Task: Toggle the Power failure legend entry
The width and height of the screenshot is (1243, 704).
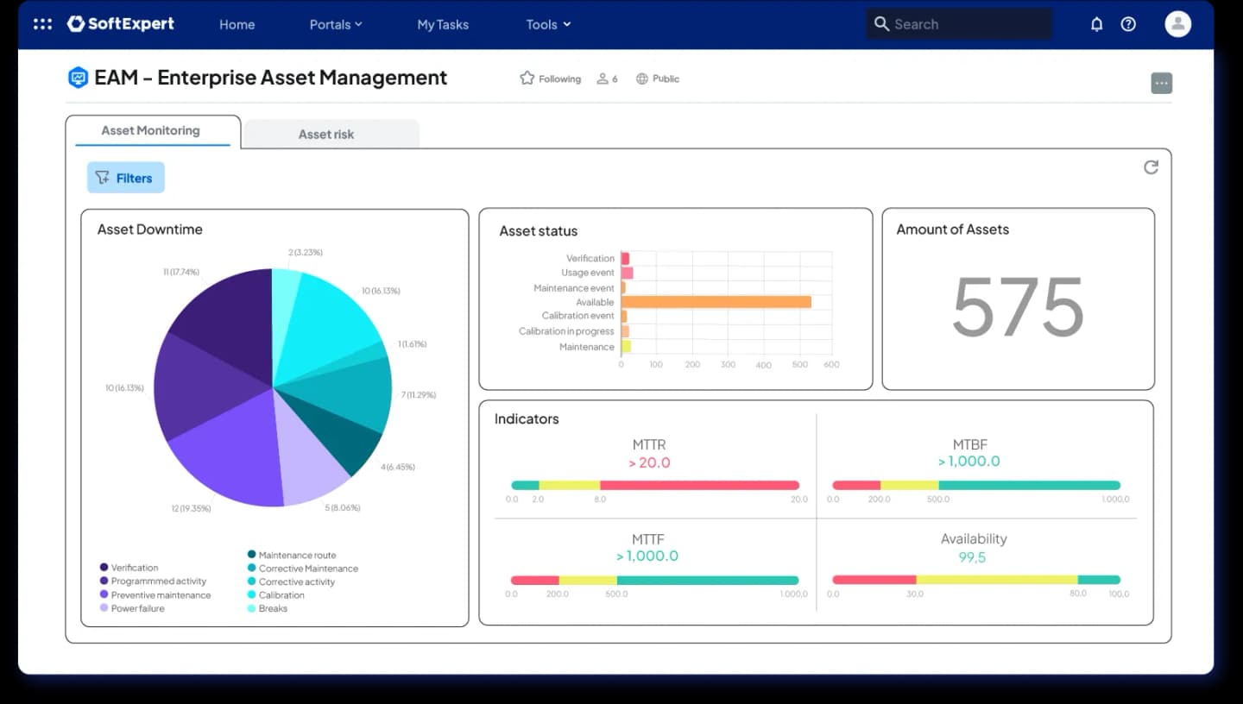Action: coord(131,608)
